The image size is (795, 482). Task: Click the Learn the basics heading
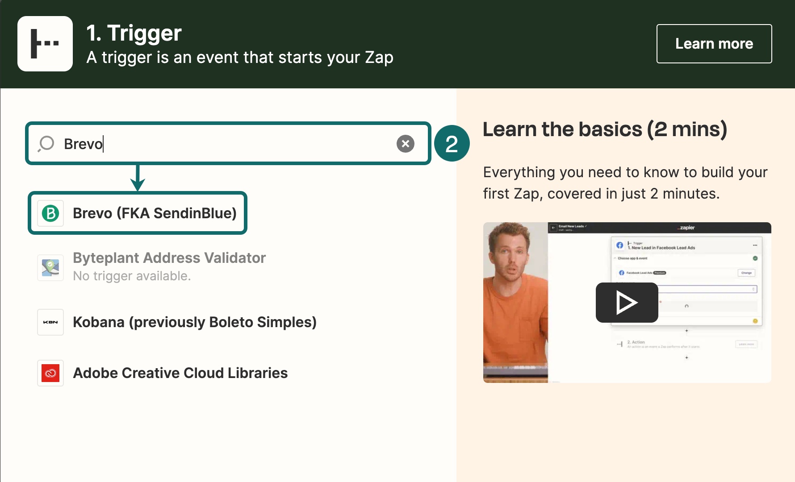tap(605, 129)
